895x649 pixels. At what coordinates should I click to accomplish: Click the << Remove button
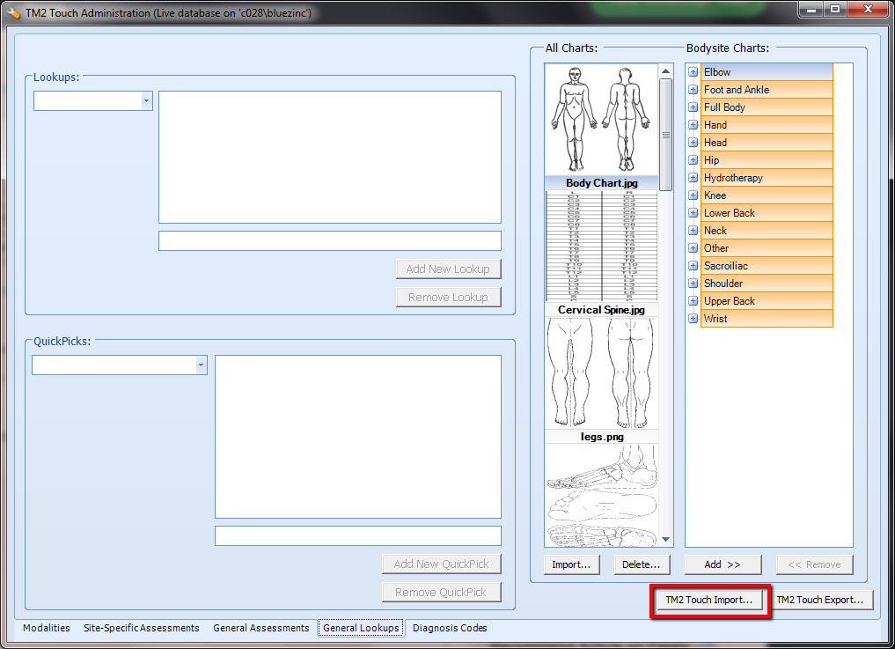point(815,564)
